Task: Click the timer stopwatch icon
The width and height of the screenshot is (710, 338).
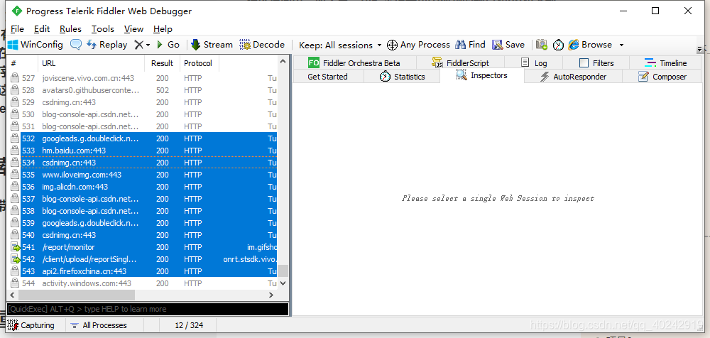Action: click(x=558, y=45)
